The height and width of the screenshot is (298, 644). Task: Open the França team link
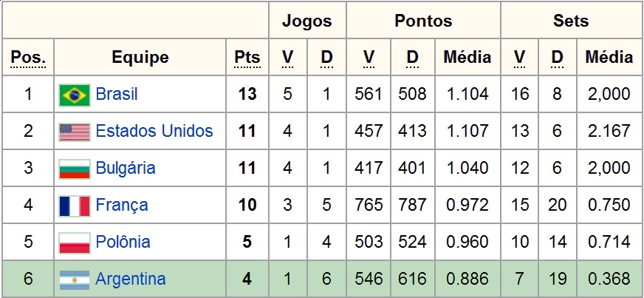click(x=122, y=206)
